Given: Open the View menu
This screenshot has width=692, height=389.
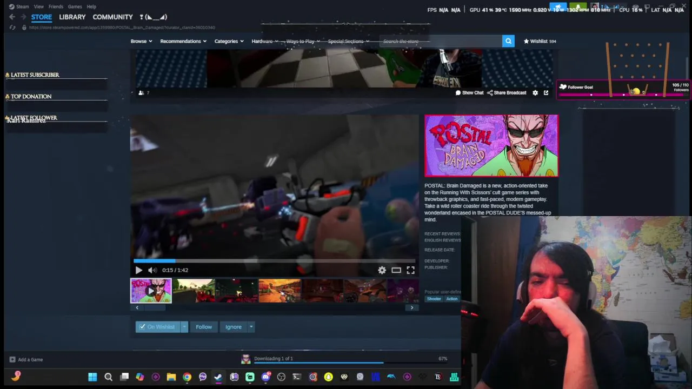Looking at the screenshot, I should click(38, 6).
